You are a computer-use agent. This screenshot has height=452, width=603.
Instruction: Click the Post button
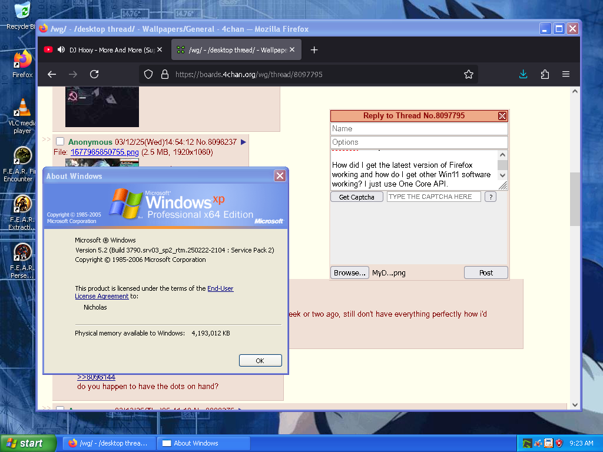click(486, 273)
